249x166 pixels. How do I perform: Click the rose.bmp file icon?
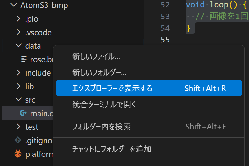pyautogui.click(x=24, y=59)
